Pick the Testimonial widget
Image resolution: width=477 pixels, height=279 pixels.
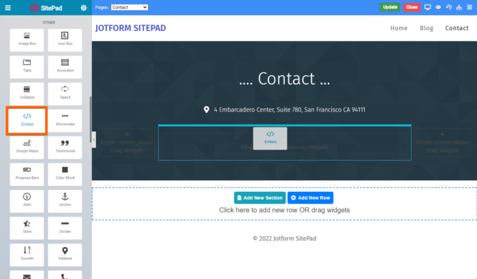point(65,148)
